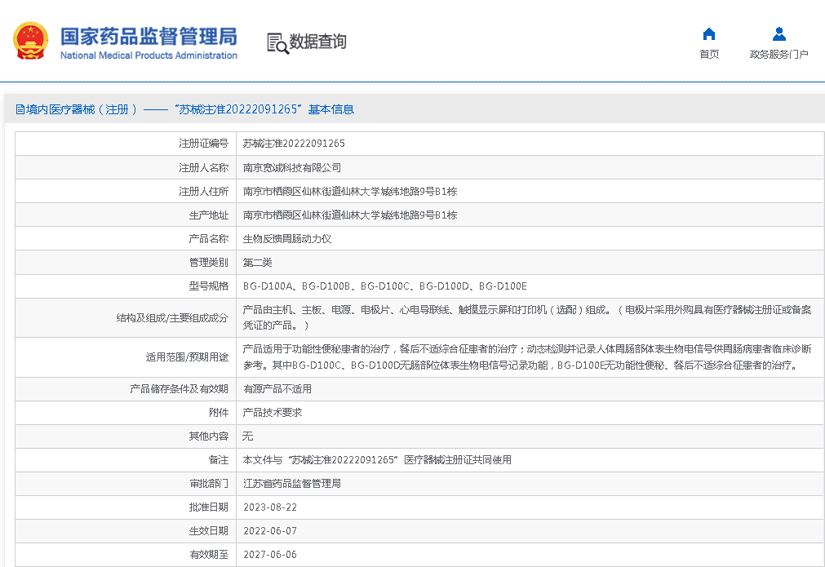Click approval date 2023-08-22

[x=270, y=507]
